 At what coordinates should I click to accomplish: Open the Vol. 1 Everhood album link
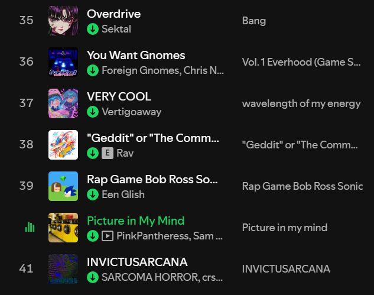point(301,62)
